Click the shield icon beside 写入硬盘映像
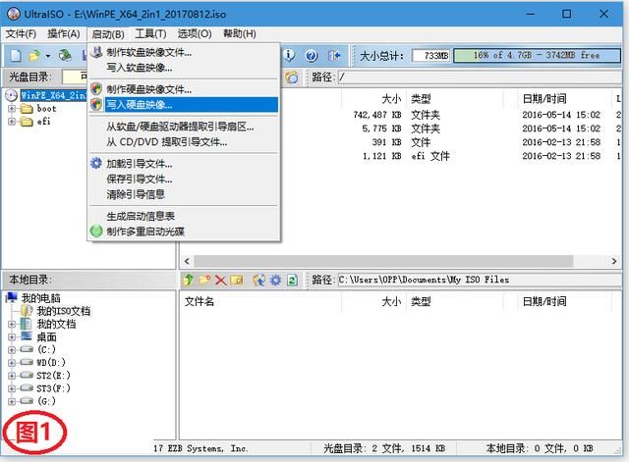629x462 pixels. click(x=96, y=104)
